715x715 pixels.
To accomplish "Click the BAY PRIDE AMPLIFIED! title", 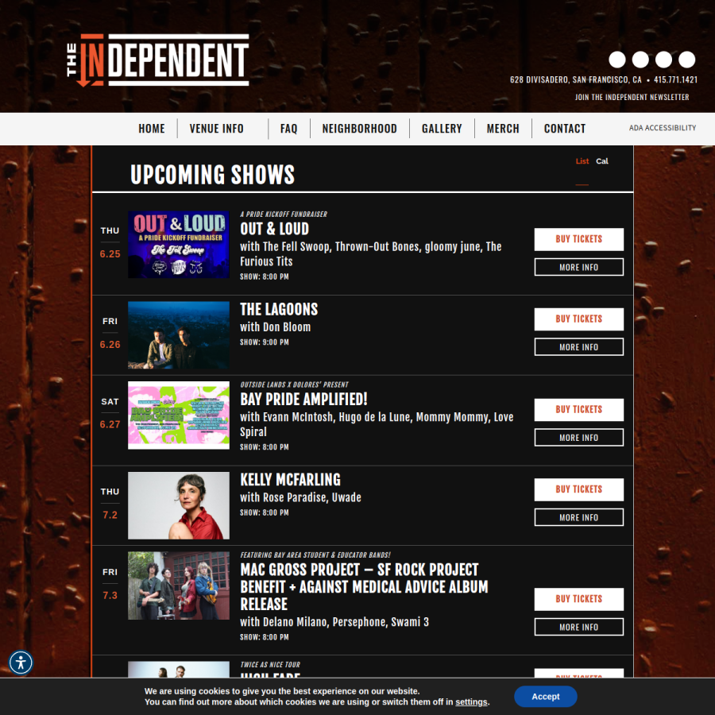I will point(303,400).
